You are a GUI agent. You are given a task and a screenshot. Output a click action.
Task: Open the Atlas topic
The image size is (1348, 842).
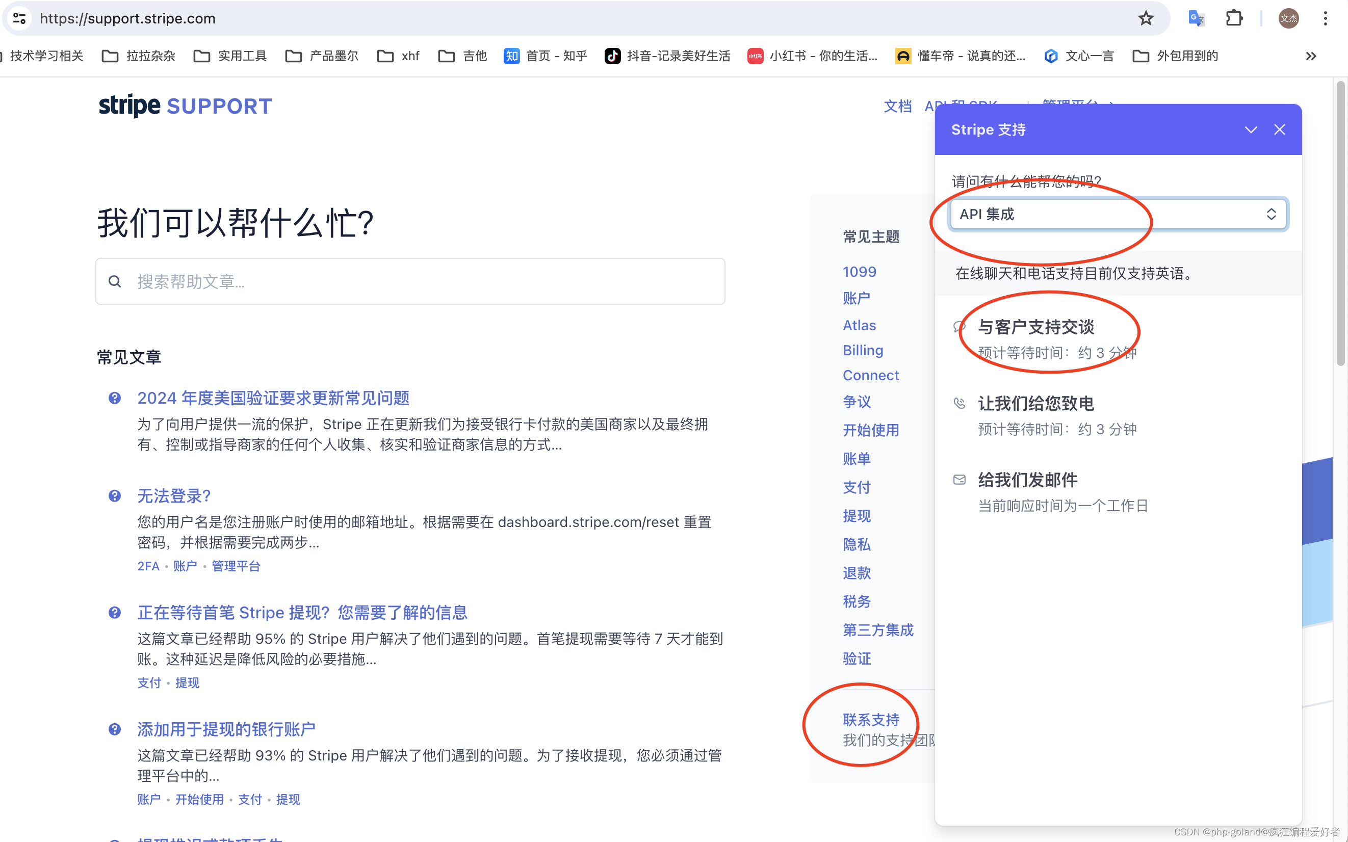[859, 325]
